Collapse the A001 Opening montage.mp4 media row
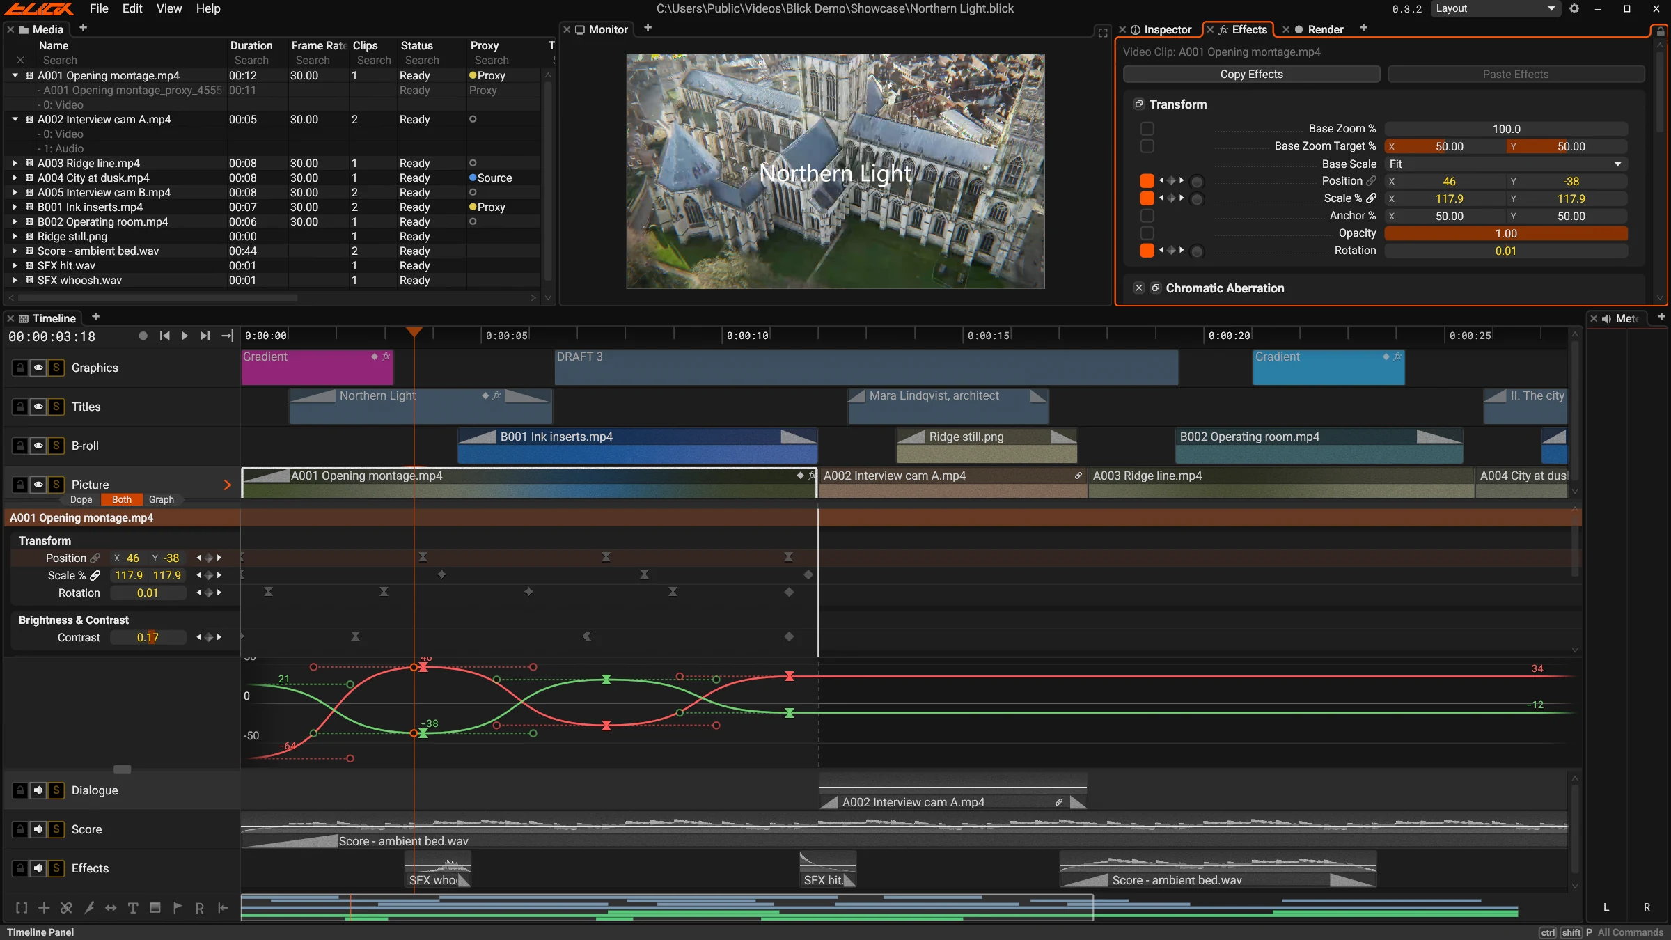The width and height of the screenshot is (1671, 940). tap(15, 75)
